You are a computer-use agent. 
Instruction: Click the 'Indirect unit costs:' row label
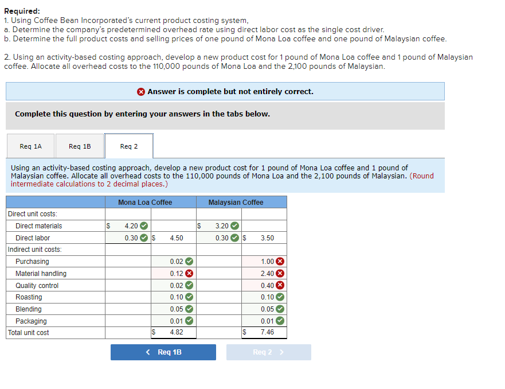click(35, 250)
